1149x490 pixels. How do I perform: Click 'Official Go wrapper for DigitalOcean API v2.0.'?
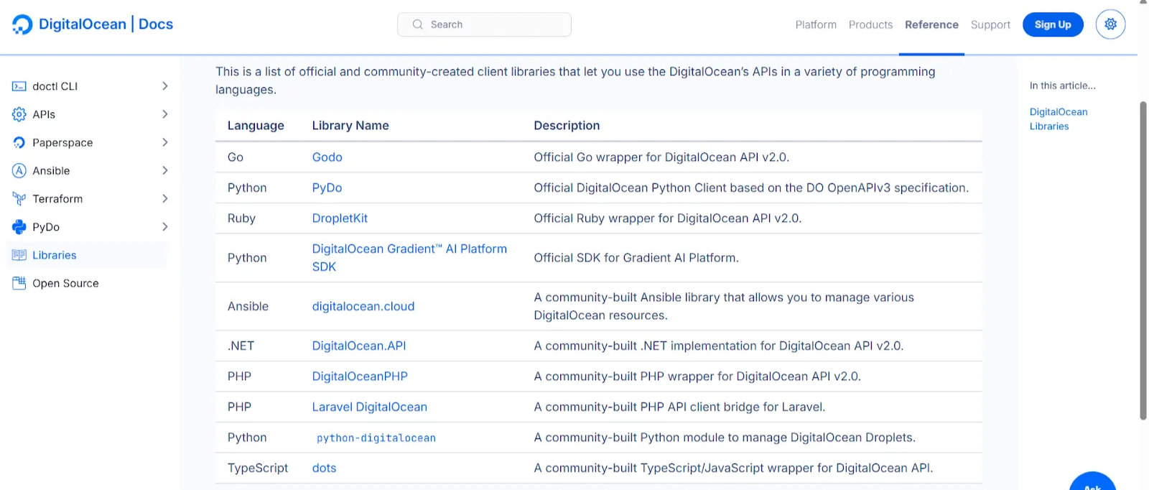pyautogui.click(x=661, y=157)
